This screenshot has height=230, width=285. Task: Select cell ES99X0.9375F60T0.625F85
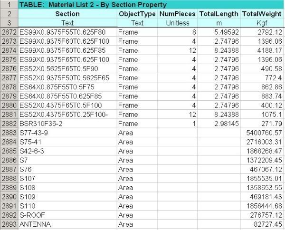tap(67, 50)
